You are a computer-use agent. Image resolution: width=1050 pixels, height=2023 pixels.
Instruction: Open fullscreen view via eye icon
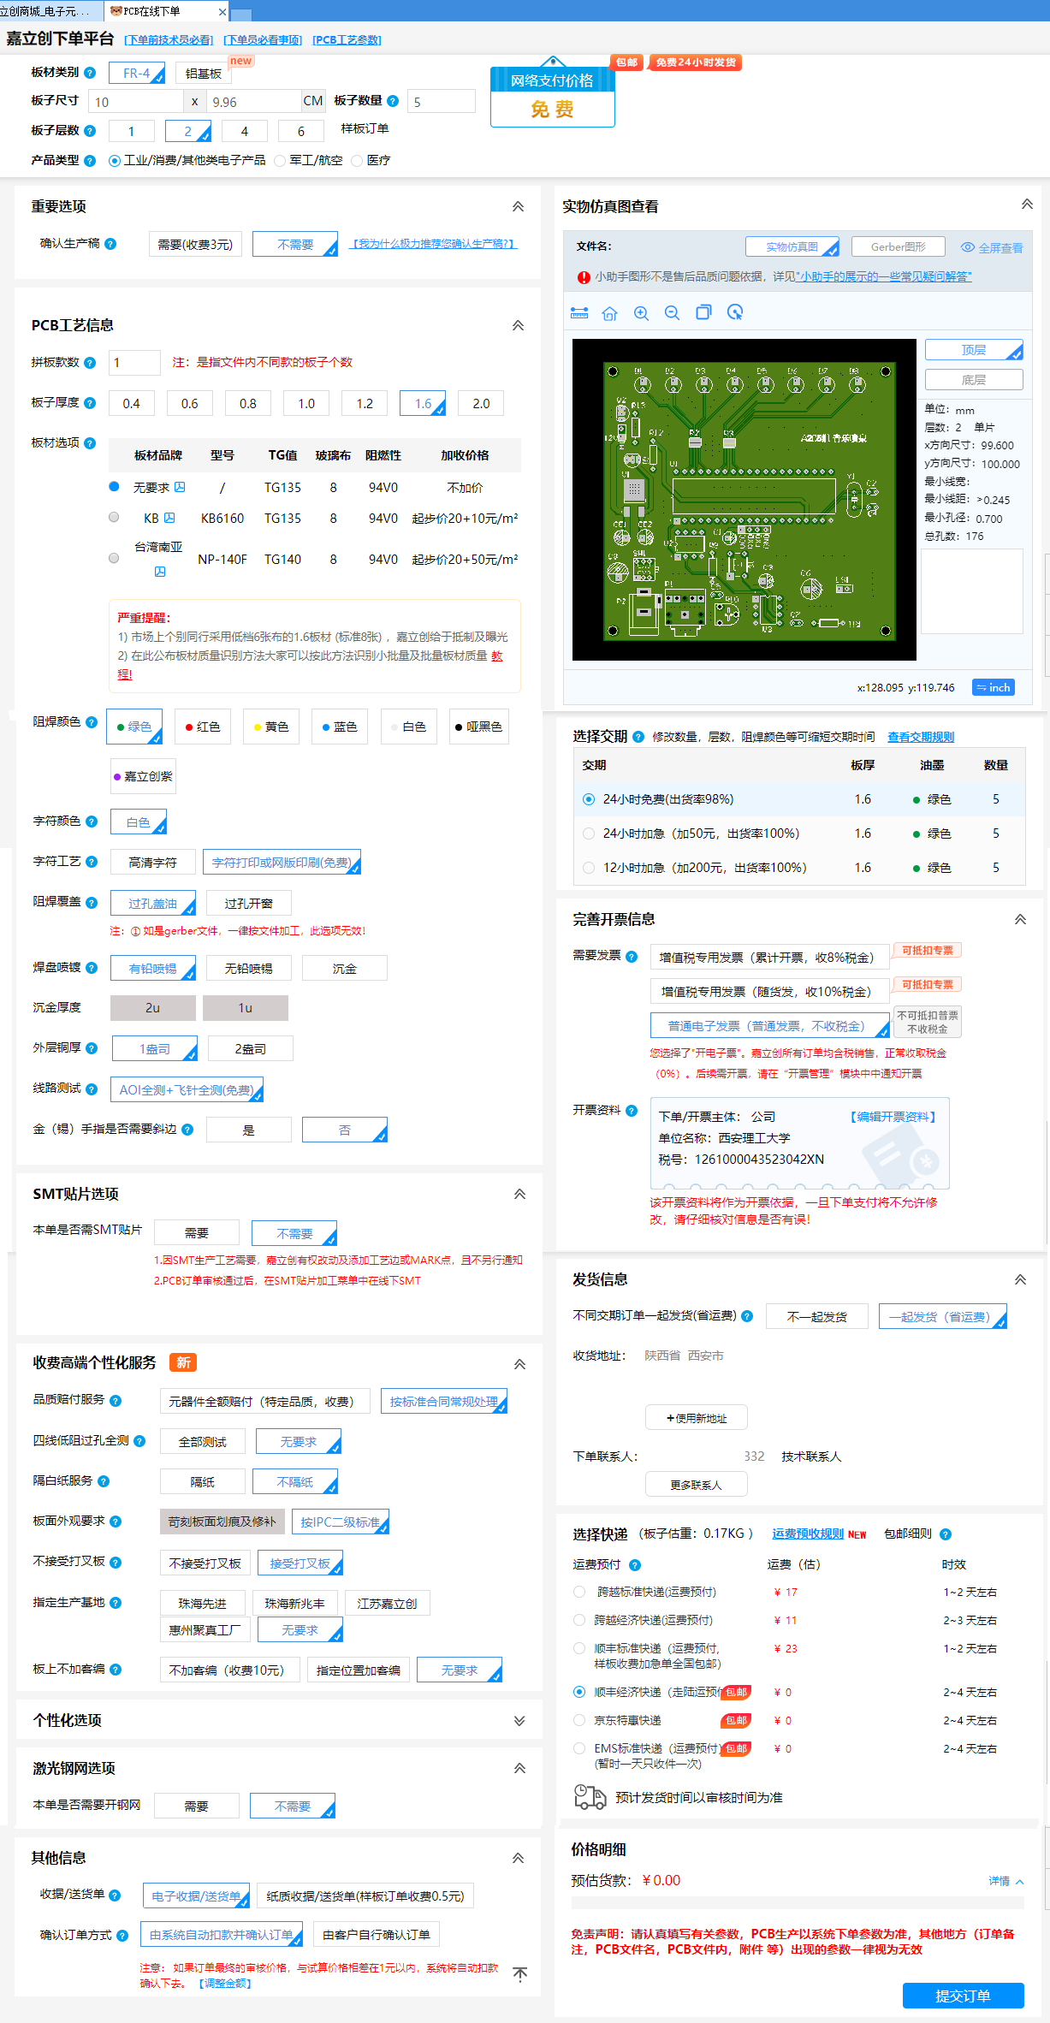(x=968, y=247)
